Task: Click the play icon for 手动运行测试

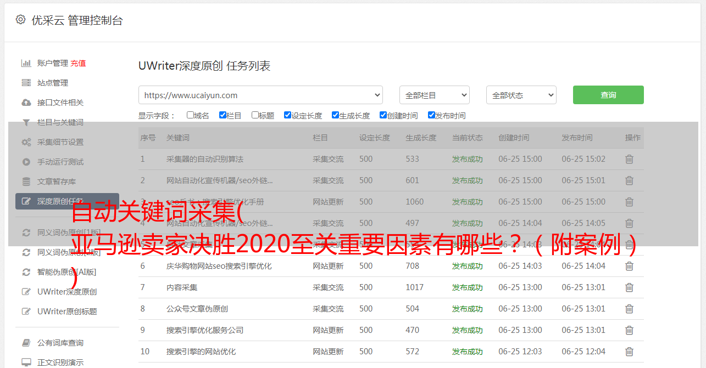Action: (x=26, y=162)
